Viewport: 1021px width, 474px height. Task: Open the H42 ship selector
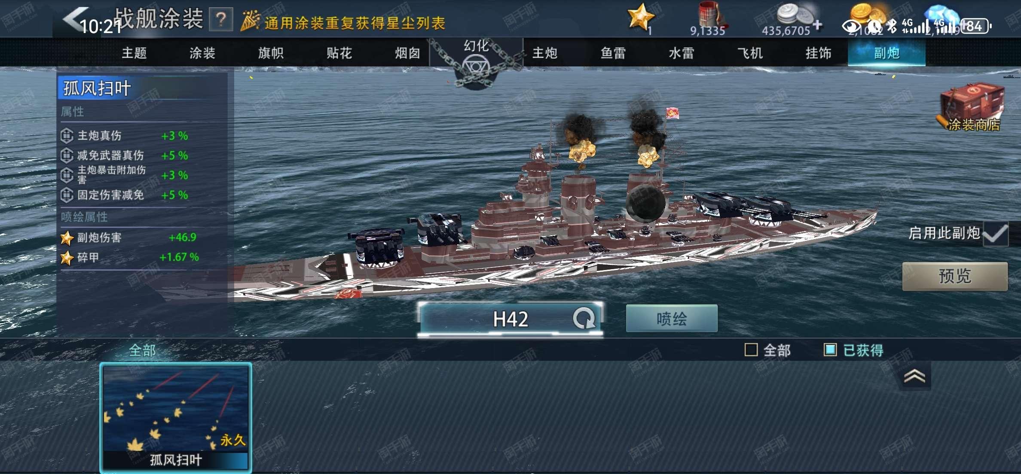coord(510,319)
